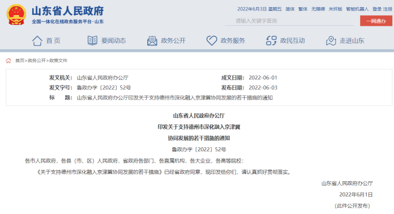This screenshot has width=394, height=214.
Task: Click the red home icon in breadcrumb
Action: (x=9, y=61)
